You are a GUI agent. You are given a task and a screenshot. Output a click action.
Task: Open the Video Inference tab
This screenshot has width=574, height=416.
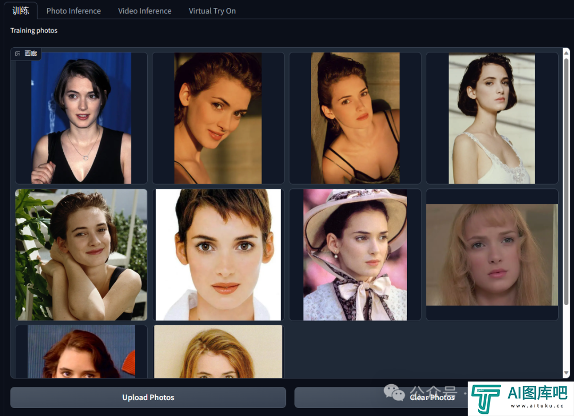tap(145, 11)
